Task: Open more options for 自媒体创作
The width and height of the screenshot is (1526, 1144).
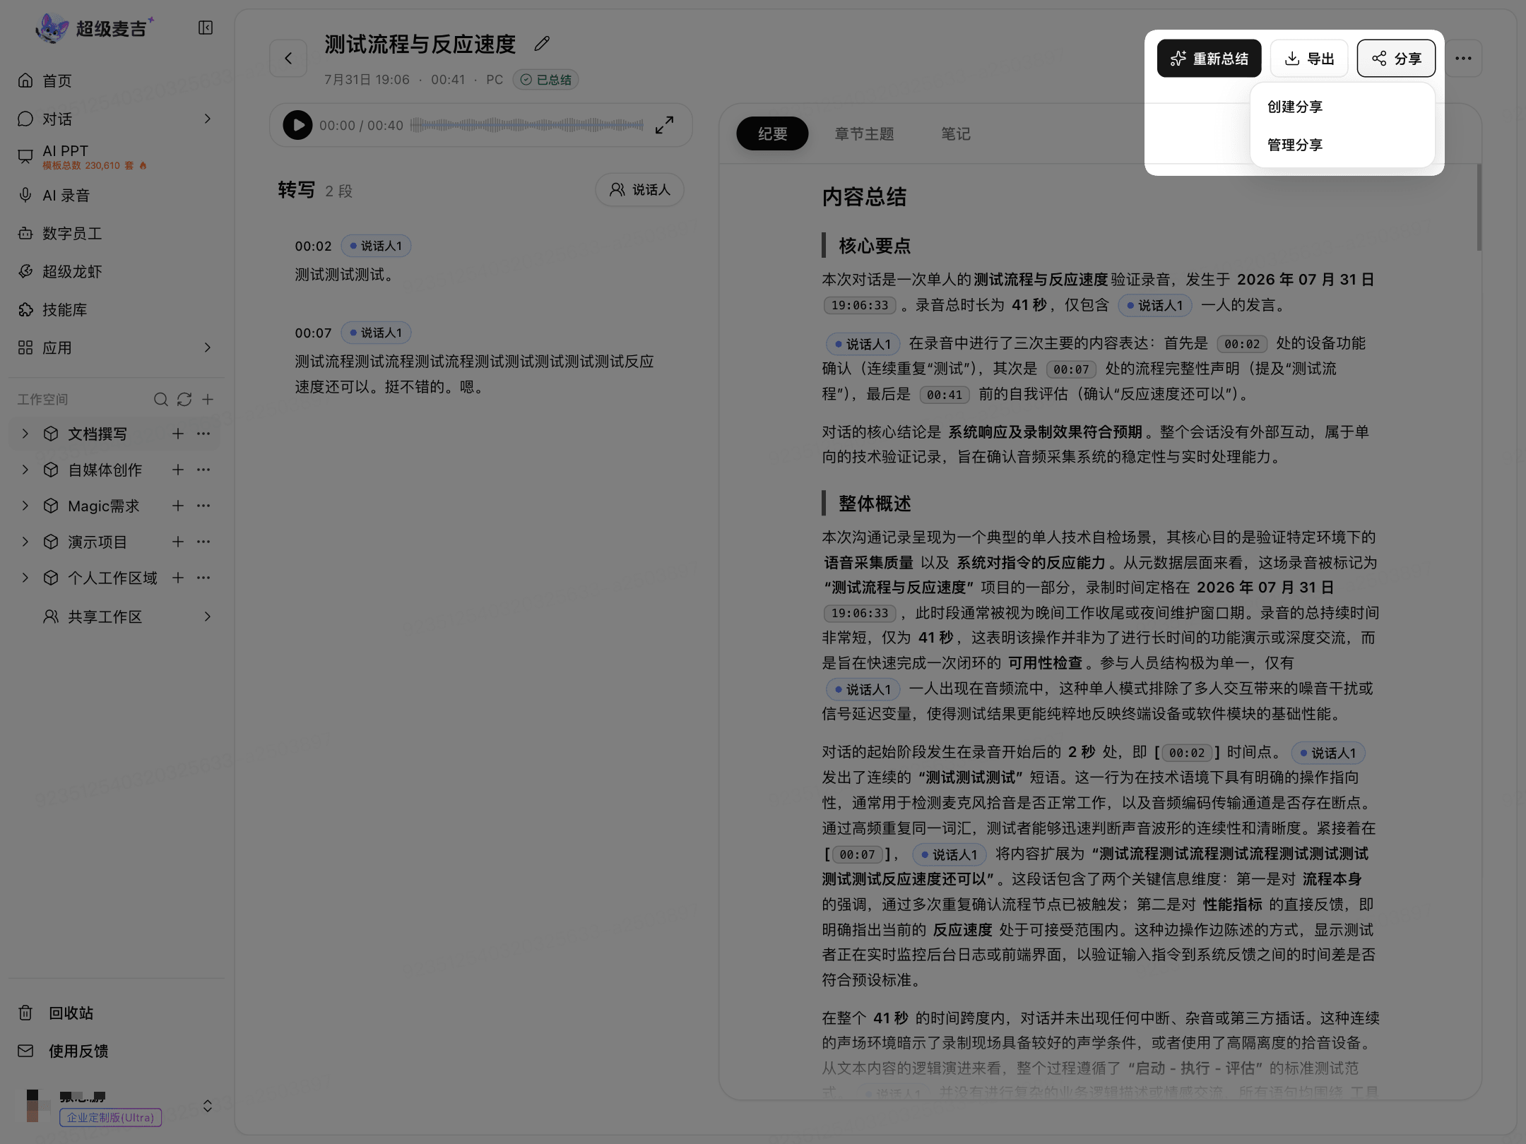Action: (x=203, y=470)
